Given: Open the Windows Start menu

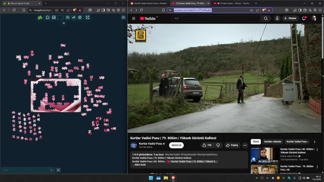Looking at the screenshot, I should coord(151,178).
